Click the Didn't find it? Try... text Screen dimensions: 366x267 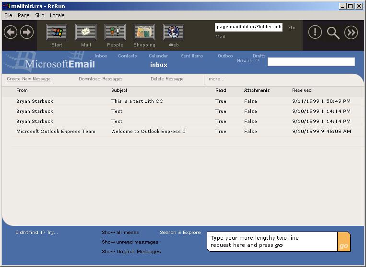point(36,233)
